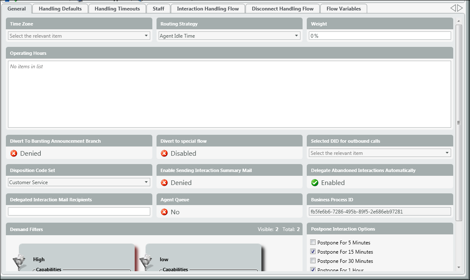Click the vertical scrollbar thumb on the right
Screen dimensions: 470x280
tap(459, 123)
